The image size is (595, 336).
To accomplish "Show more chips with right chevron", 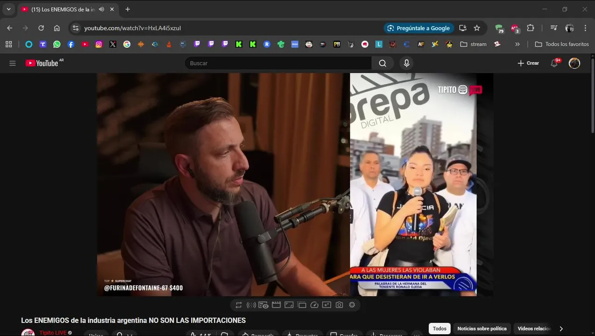I will click(x=561, y=329).
